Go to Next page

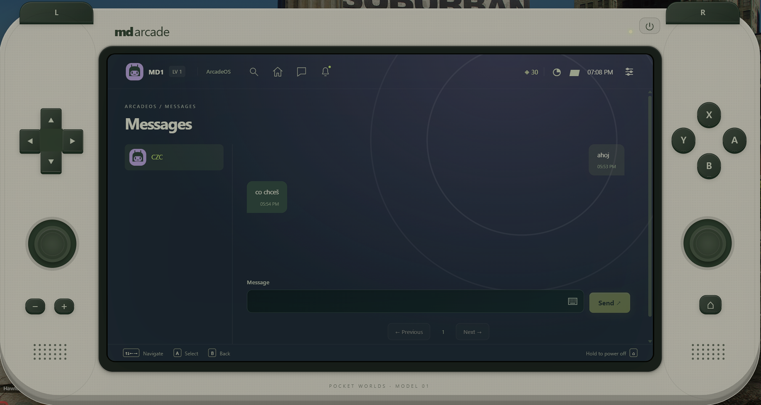(x=472, y=332)
